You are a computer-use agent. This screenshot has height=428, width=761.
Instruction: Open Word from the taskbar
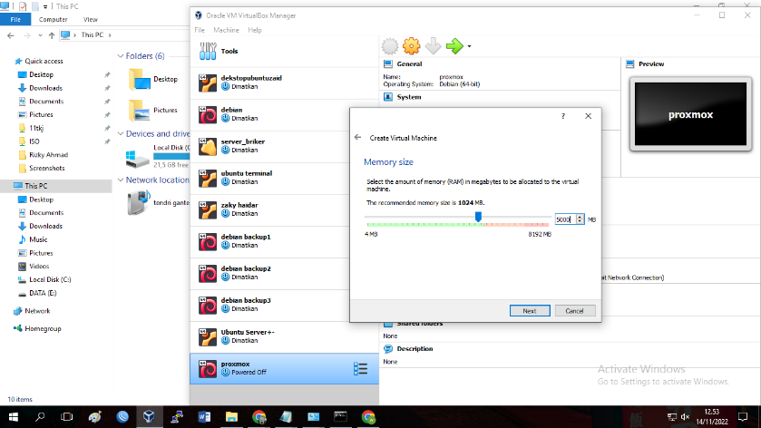[x=204, y=417]
